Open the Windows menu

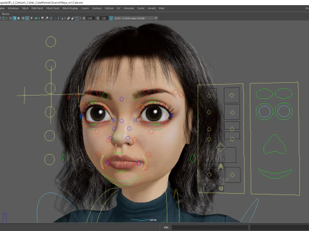pos(14,8)
